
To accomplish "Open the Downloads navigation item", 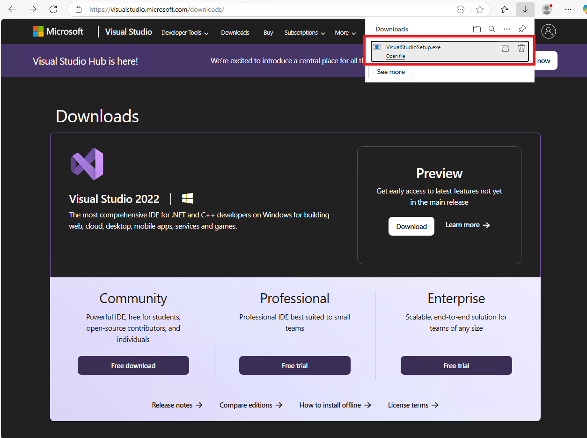I will point(235,33).
